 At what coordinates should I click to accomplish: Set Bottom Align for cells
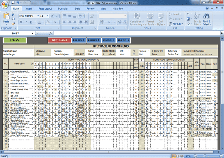pos(75,16)
